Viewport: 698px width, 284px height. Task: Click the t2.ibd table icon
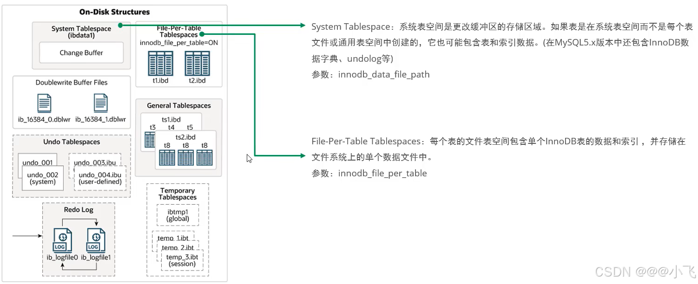(198, 64)
